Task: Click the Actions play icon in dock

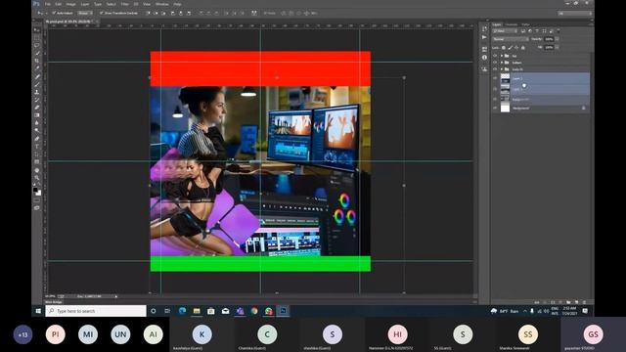Action: 484,37
